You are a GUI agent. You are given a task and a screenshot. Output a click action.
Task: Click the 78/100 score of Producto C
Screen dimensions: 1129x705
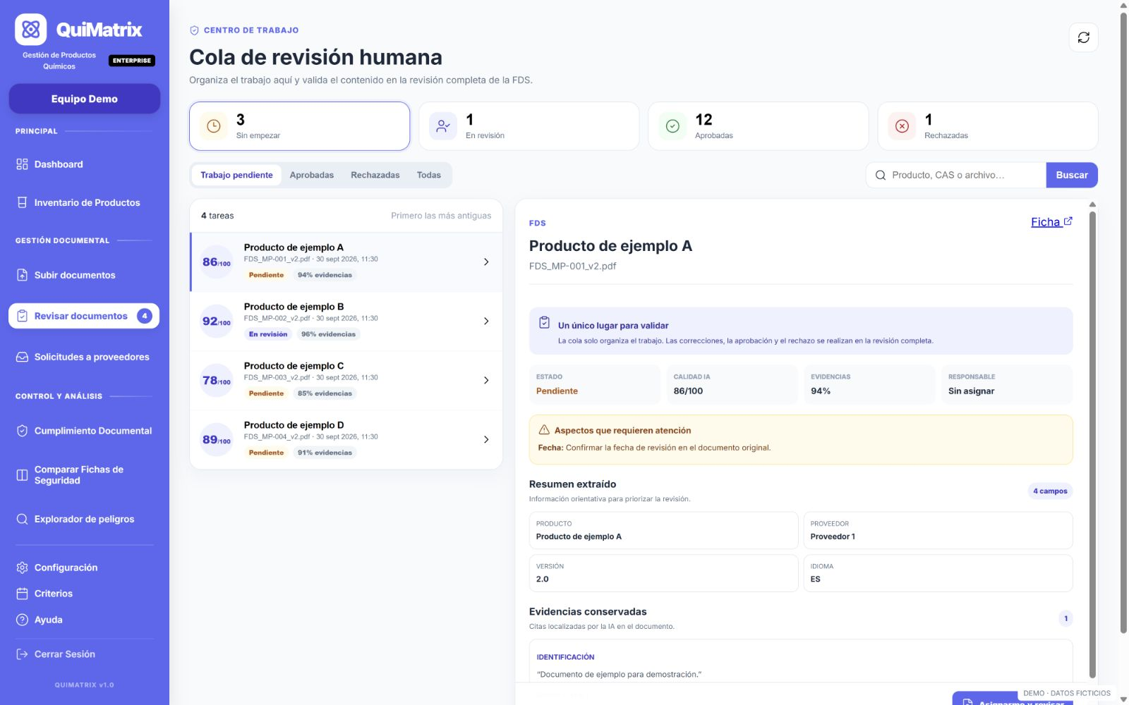click(217, 380)
